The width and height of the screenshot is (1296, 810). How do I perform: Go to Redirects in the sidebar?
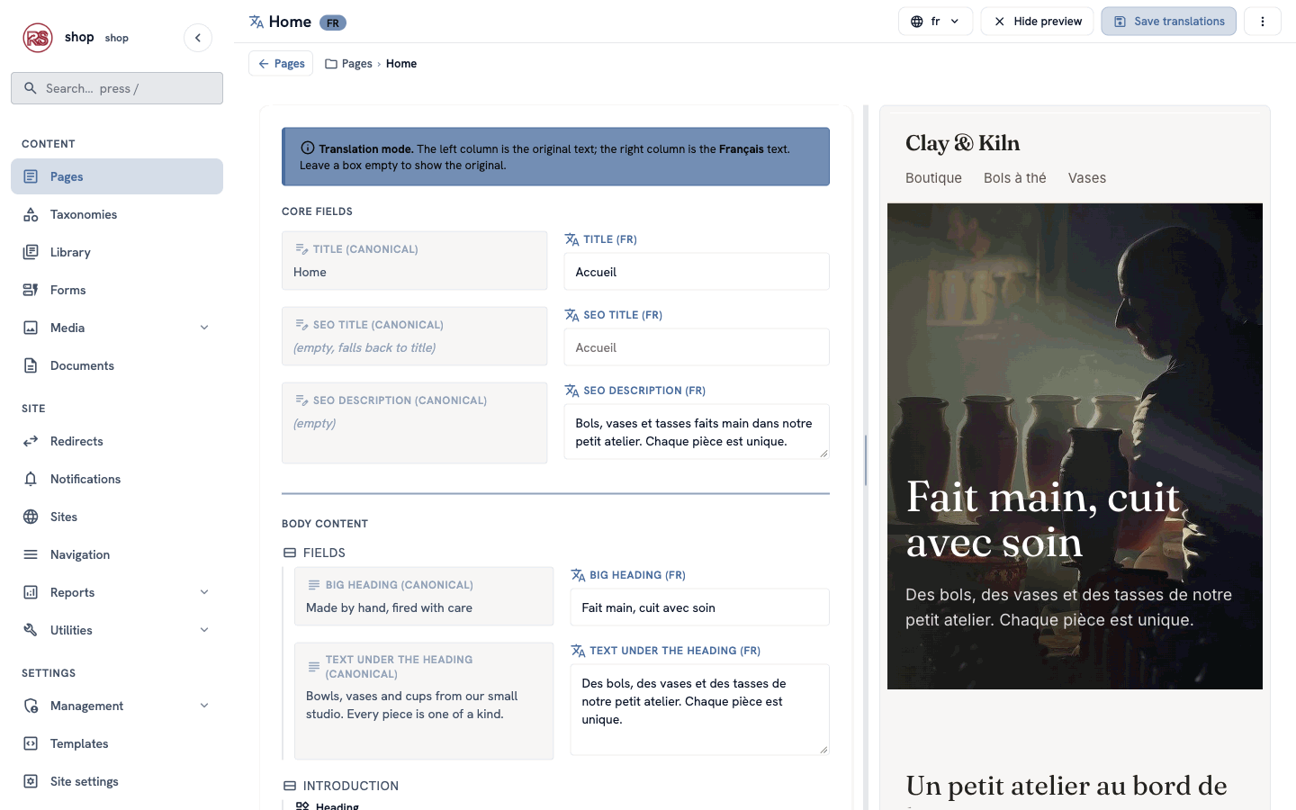point(117,441)
